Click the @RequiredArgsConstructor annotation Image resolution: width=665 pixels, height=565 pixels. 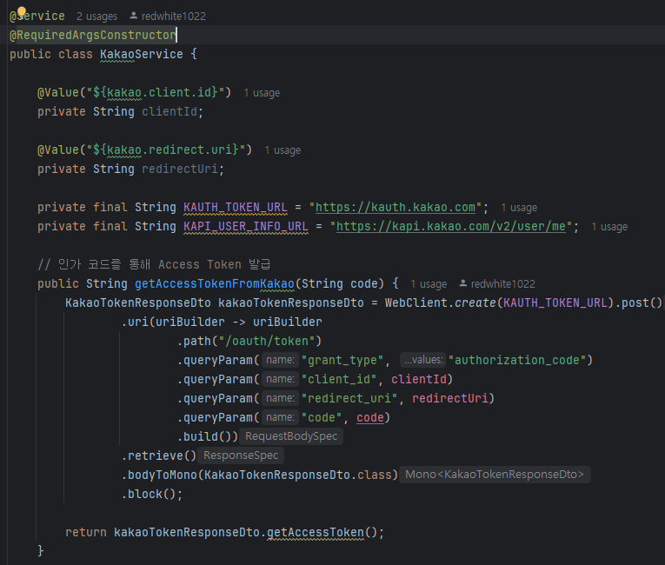(x=93, y=35)
